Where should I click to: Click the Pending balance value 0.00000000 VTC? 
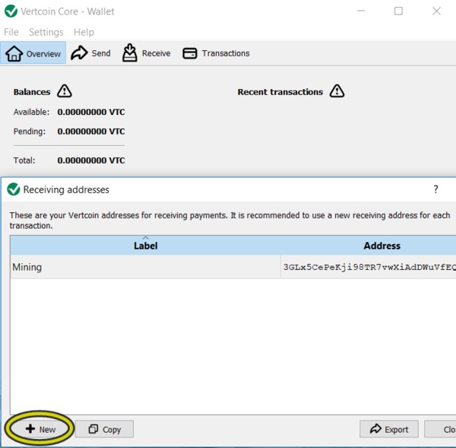[x=91, y=132]
